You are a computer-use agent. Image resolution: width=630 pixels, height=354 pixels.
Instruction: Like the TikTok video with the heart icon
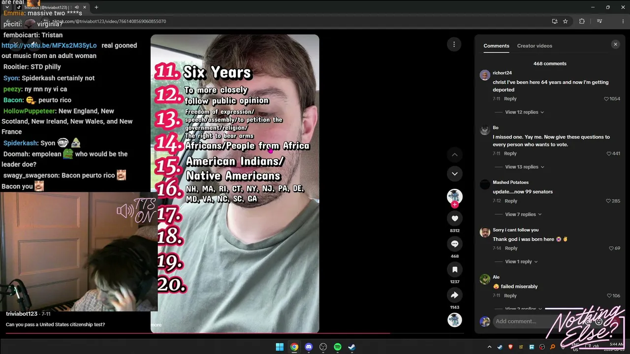pyautogui.click(x=455, y=218)
